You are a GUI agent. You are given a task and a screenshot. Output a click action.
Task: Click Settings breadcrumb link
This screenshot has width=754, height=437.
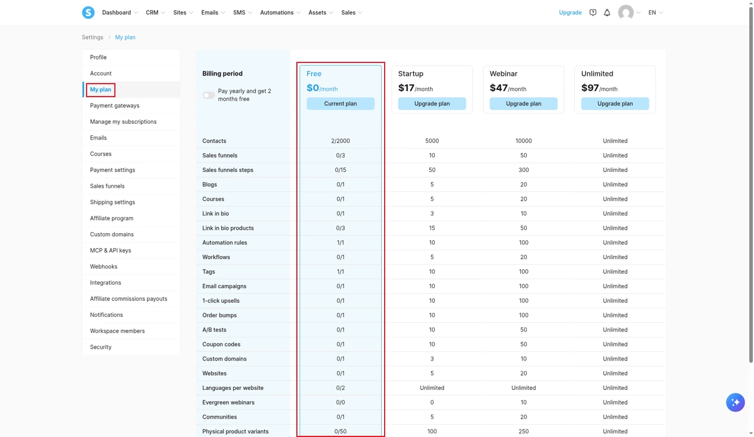click(x=92, y=37)
